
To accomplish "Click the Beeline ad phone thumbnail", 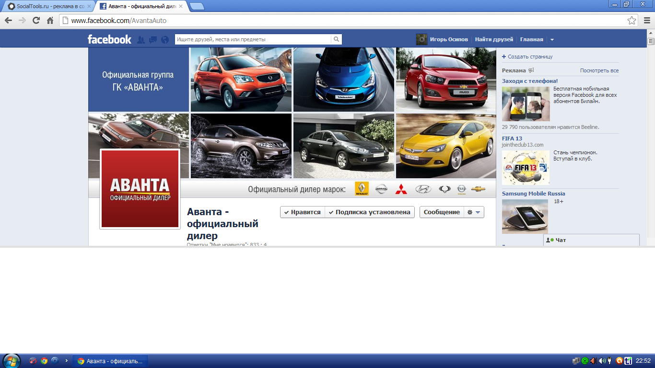I will point(526,103).
